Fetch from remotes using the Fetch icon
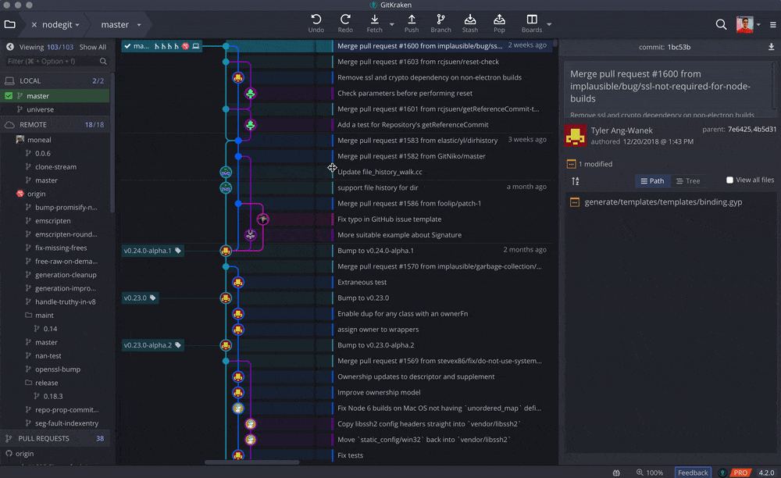Viewport: 781px width, 478px height. (x=375, y=20)
